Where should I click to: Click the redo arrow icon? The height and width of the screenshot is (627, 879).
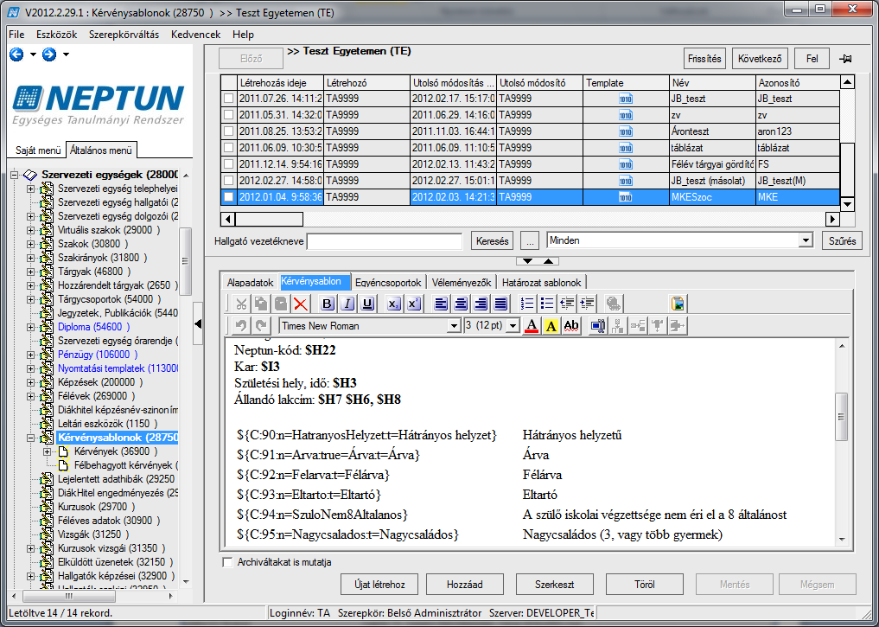coord(261,326)
